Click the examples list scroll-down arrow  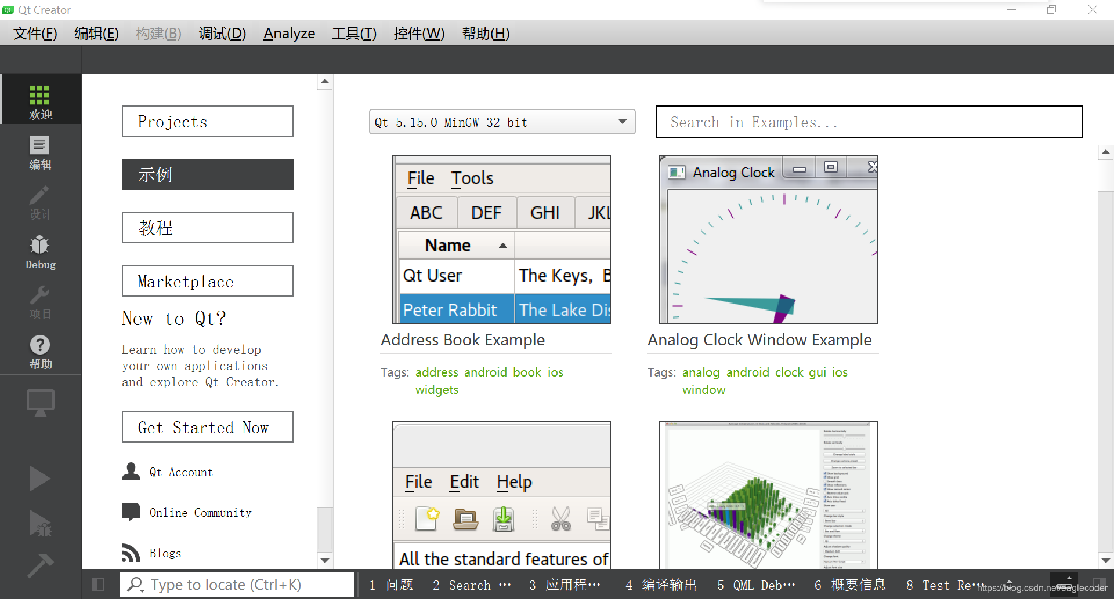tap(1106, 560)
